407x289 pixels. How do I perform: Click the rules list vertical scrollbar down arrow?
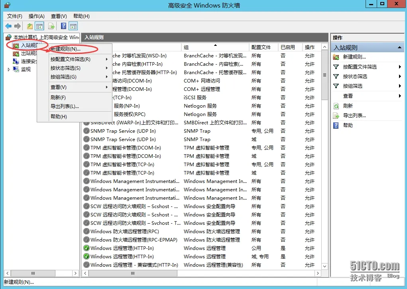324,266
